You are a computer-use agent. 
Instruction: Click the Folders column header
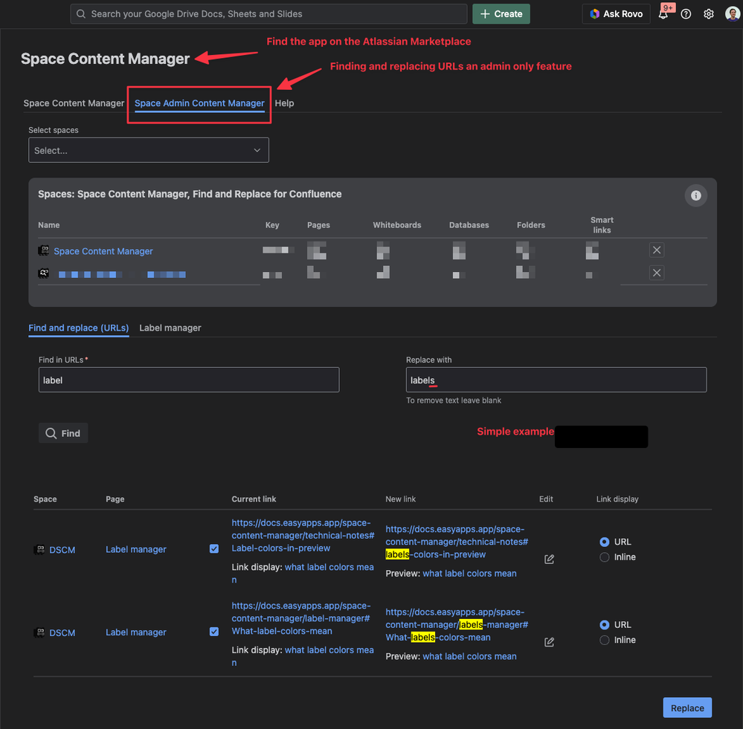click(x=531, y=225)
